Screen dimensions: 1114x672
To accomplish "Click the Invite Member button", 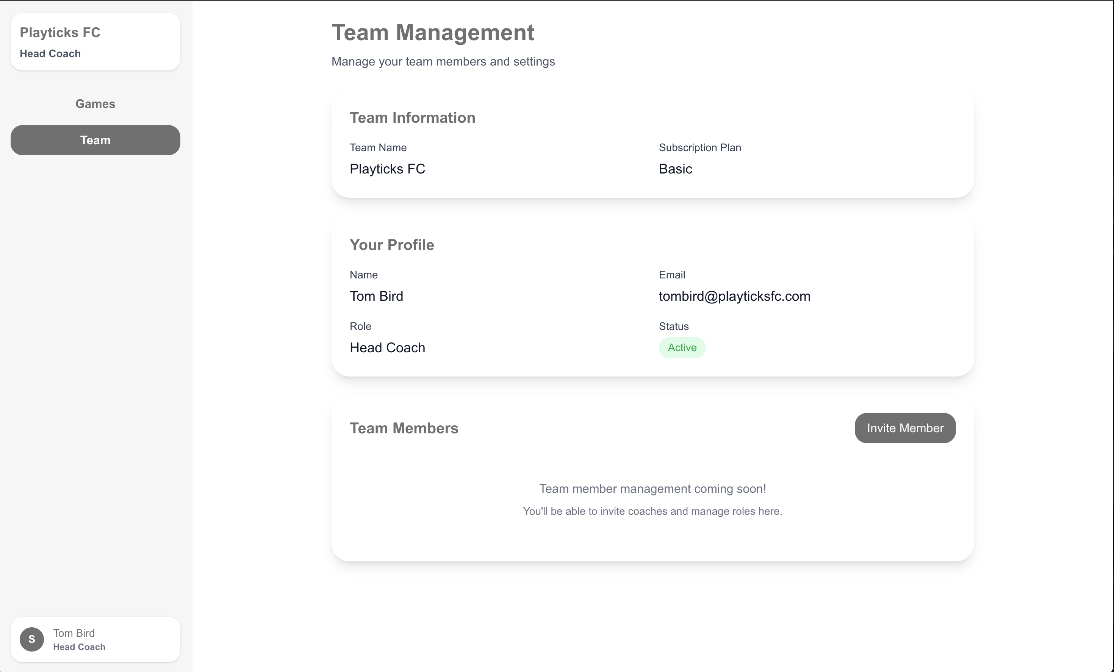I will coord(905,428).
